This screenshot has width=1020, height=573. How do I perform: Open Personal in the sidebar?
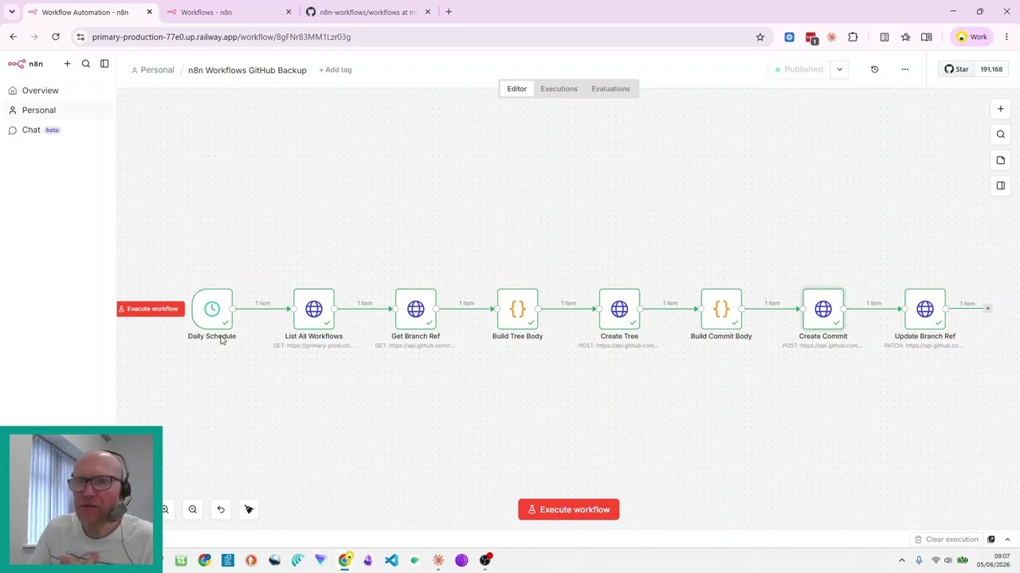point(39,111)
